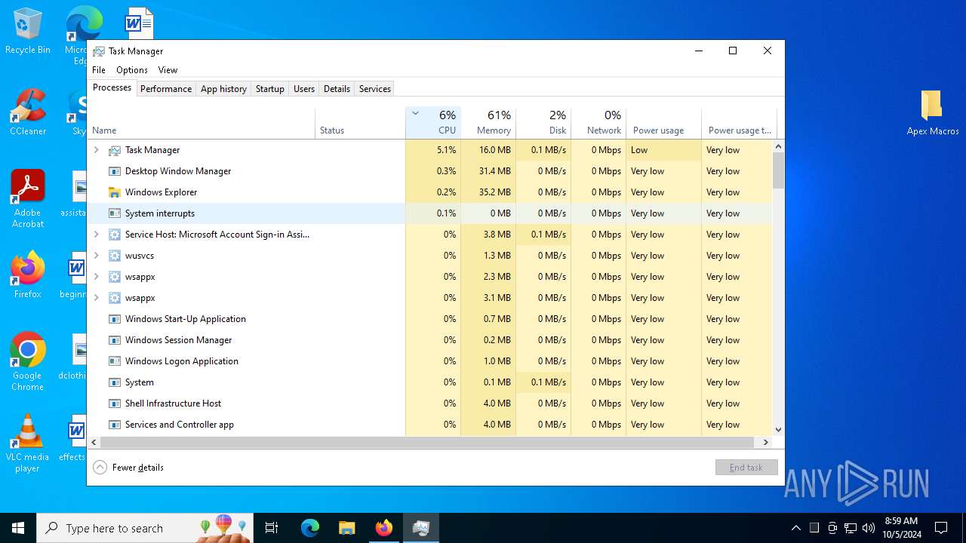Sort by the Power usage column header
This screenshot has width=966, height=543.
pyautogui.click(x=663, y=123)
